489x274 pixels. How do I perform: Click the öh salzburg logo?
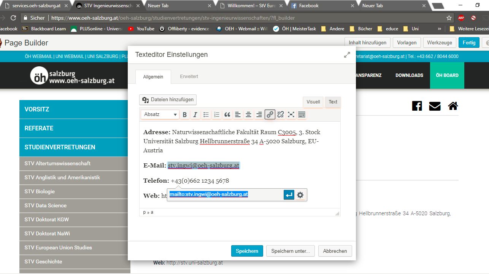pyautogui.click(x=72, y=75)
